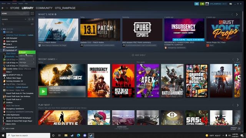Click PLAY in the context menu
Image resolution: width=246 pixels, height=138 pixels.
[x=27, y=53]
